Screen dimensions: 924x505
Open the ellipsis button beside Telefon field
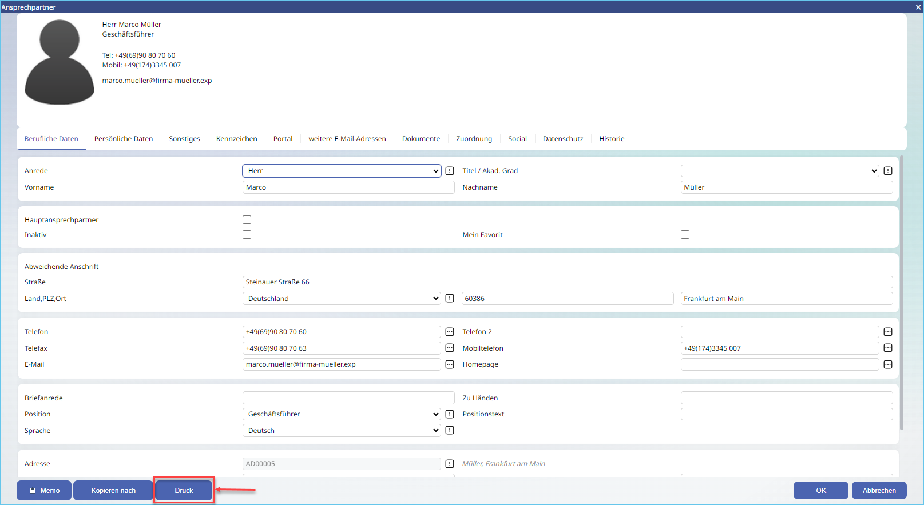[x=450, y=332]
